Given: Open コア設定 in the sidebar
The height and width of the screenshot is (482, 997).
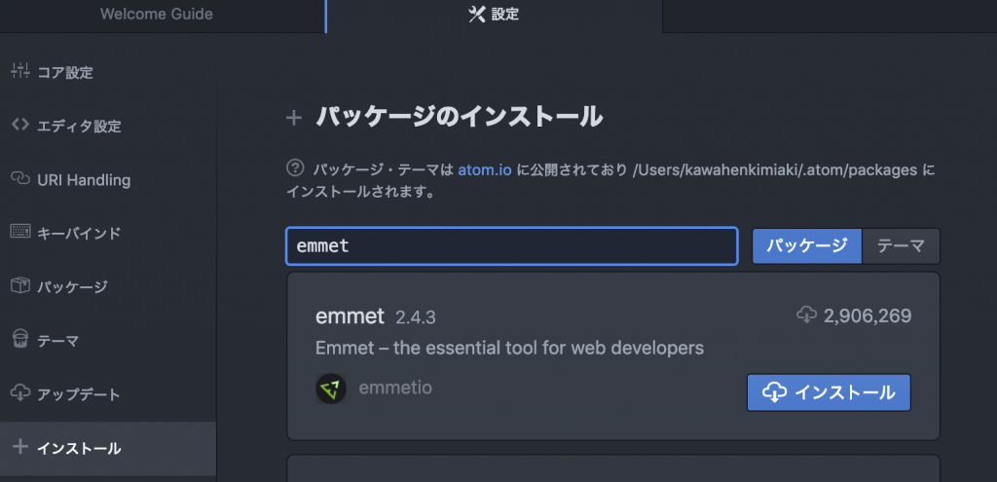Looking at the screenshot, I should click(108, 72).
